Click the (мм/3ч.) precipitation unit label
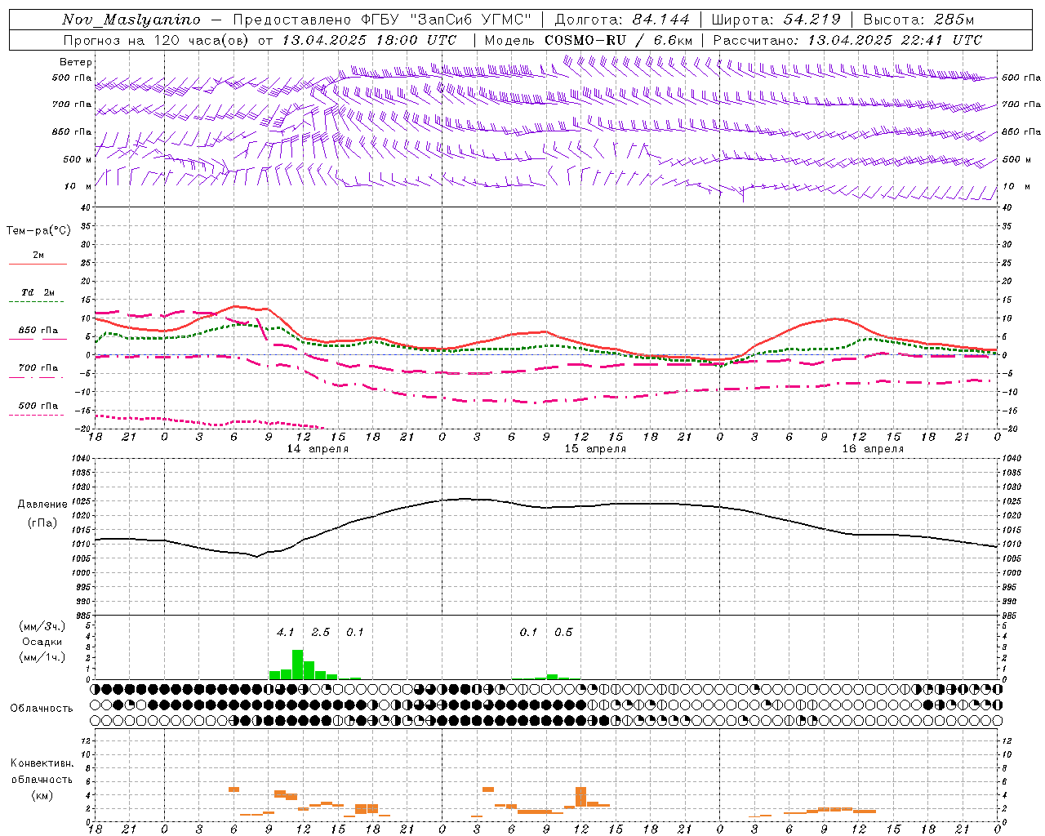Viewport: 1045px width, 836px height. coord(42,627)
